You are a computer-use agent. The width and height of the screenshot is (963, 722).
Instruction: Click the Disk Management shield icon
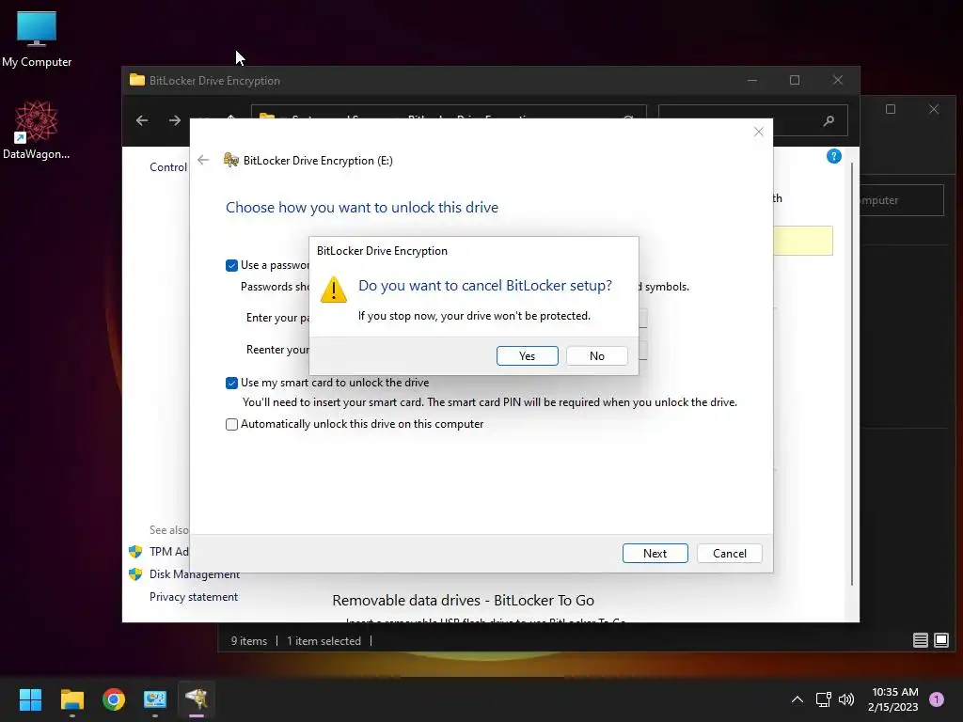coord(135,574)
